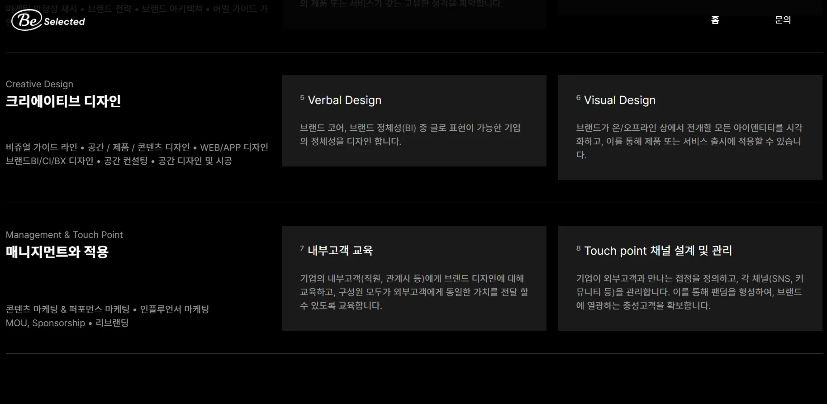The height and width of the screenshot is (404, 827).
Task: Click the Touch point card description text
Action: (x=689, y=292)
